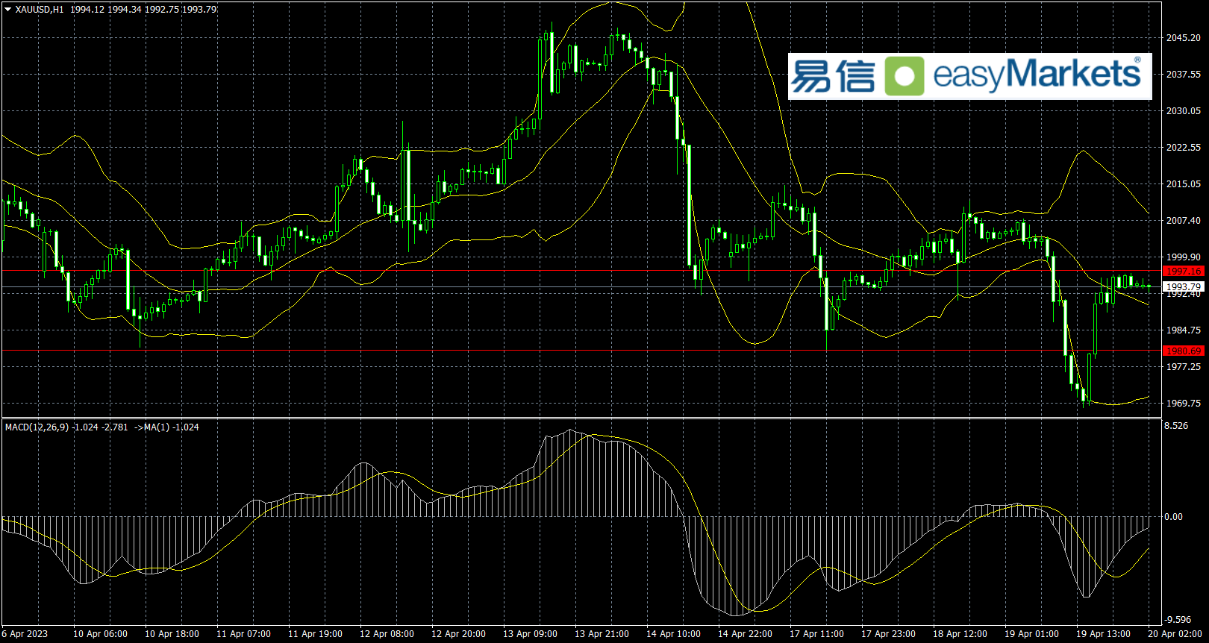Click the MACD scale value 8.526
The height and width of the screenshot is (643, 1209).
1176,426
